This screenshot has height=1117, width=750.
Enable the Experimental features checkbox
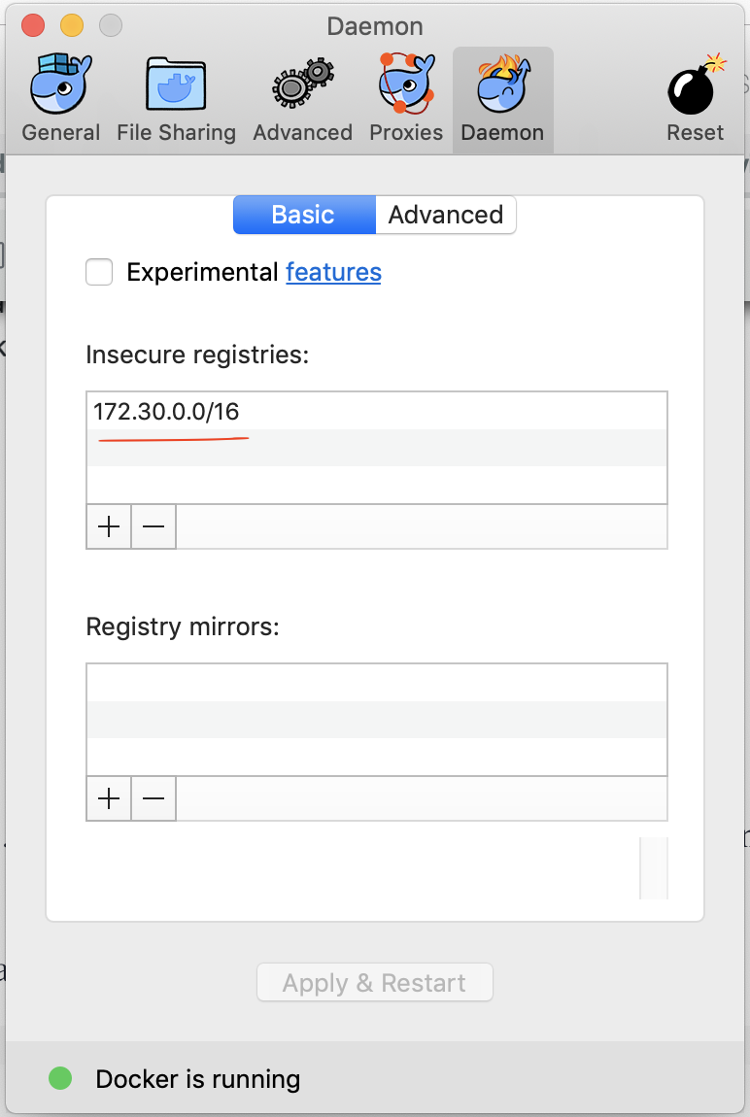[99, 272]
